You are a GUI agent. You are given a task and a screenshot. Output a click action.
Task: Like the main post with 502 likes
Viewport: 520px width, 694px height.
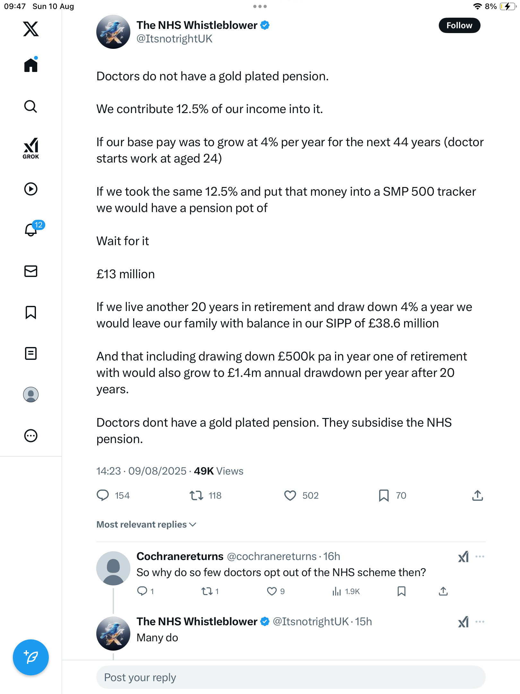click(x=290, y=495)
